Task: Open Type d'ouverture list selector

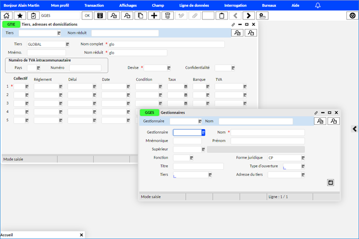Action: click(303, 166)
